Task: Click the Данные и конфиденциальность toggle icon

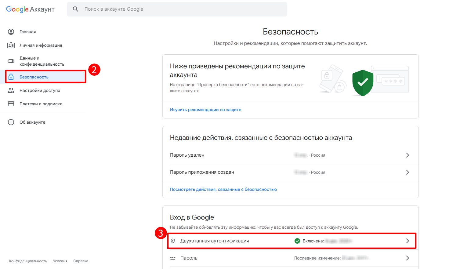Action: (x=11, y=61)
